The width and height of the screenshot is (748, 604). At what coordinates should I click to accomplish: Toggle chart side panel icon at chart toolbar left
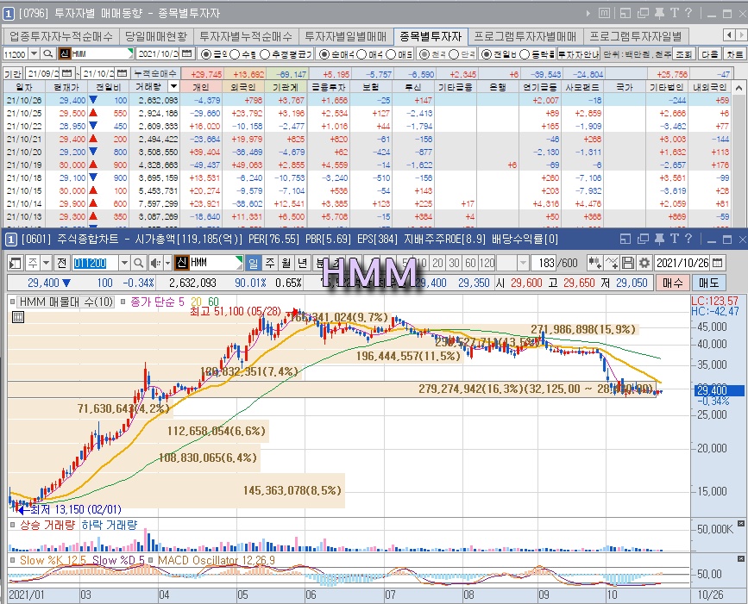pyautogui.click(x=16, y=263)
